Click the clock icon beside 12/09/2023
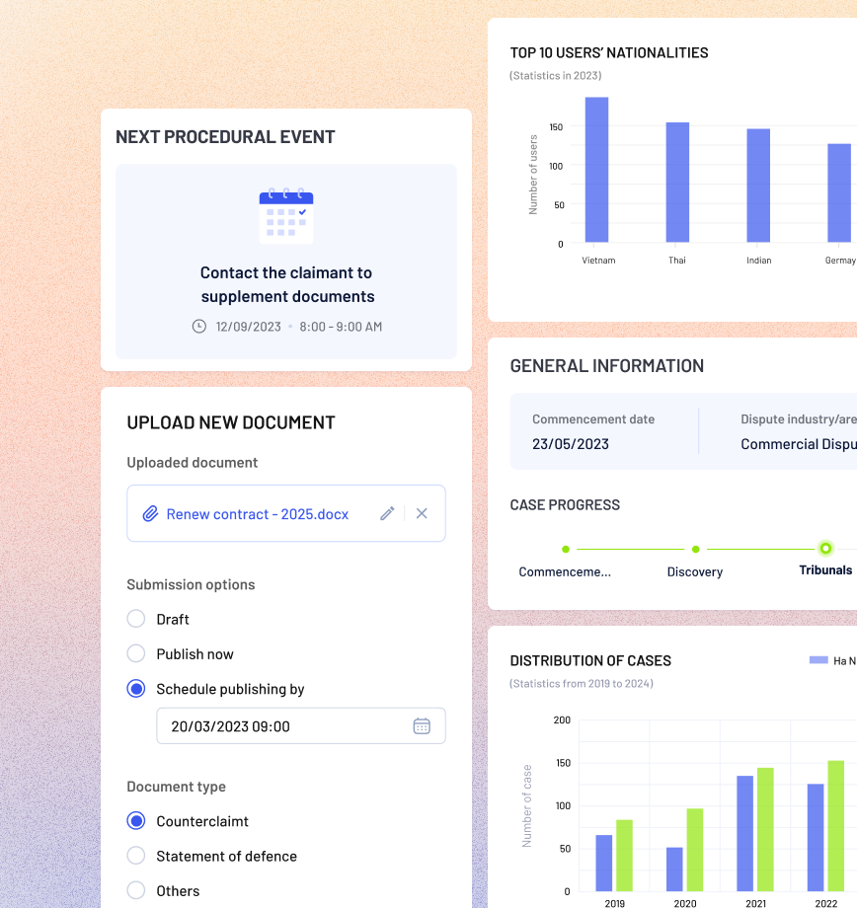 pyautogui.click(x=199, y=327)
